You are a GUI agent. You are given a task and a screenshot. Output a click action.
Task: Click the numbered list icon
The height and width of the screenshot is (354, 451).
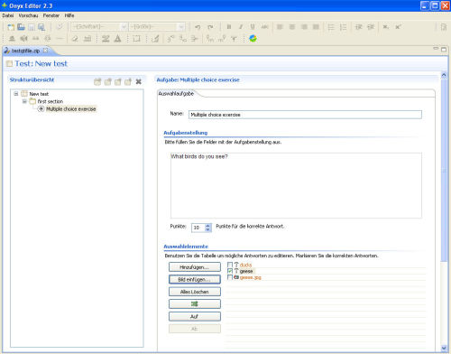tap(343, 27)
